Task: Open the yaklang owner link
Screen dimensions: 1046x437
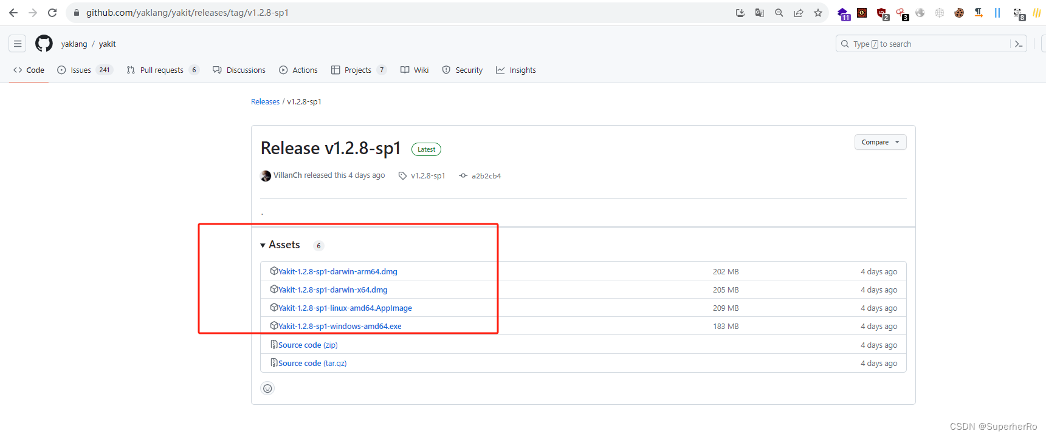Action: [74, 44]
